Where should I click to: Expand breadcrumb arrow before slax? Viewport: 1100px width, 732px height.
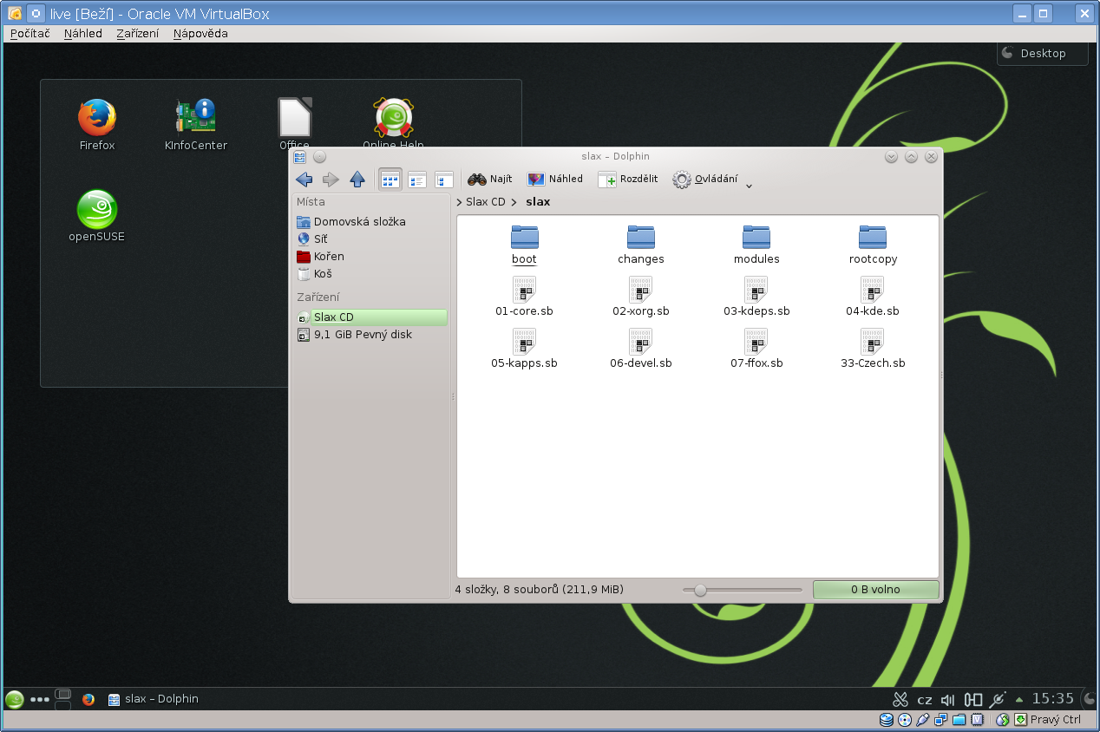(x=514, y=202)
